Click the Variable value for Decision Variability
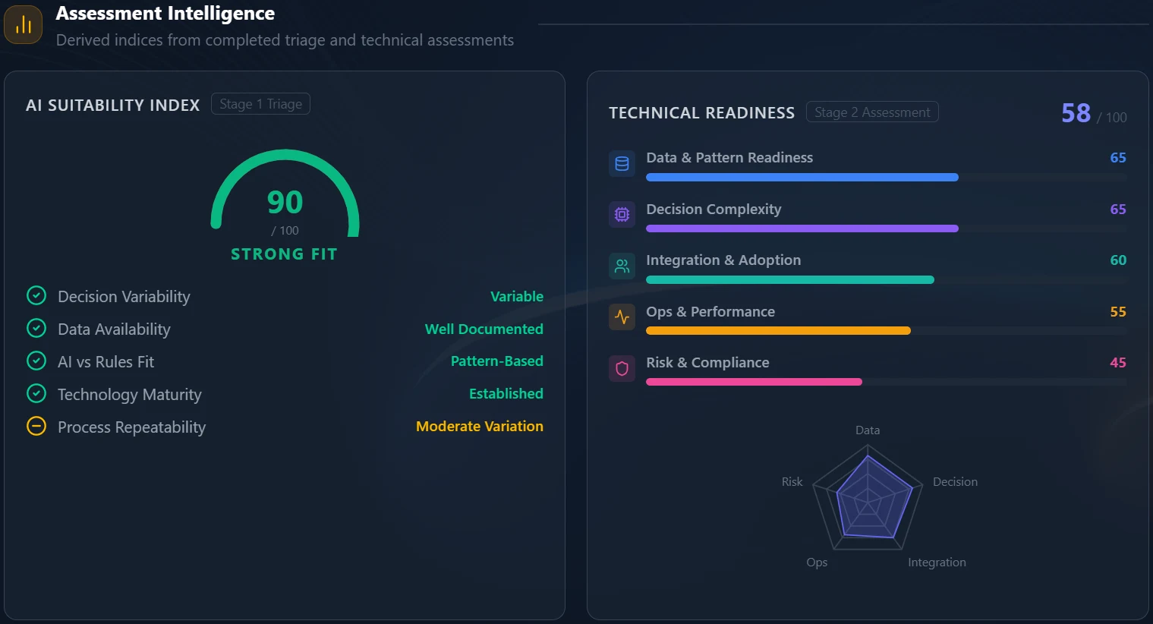Image resolution: width=1153 pixels, height=624 pixels. point(517,296)
